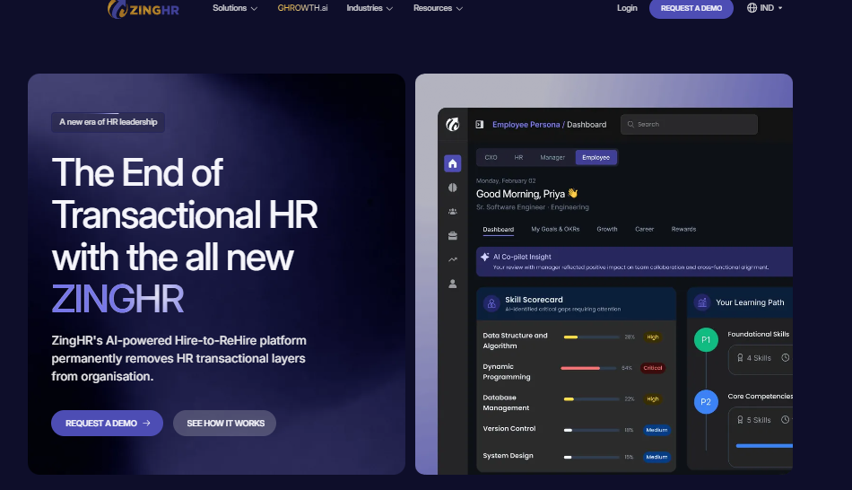Screen dimensions: 852x490
Task: Click the user profile icon in the sidebar
Action: (x=453, y=284)
